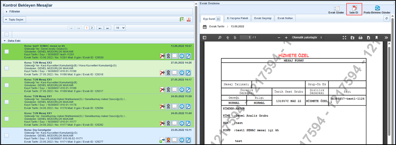Open page size dropdown showing 10
396x145 pixels.
tap(120, 28)
